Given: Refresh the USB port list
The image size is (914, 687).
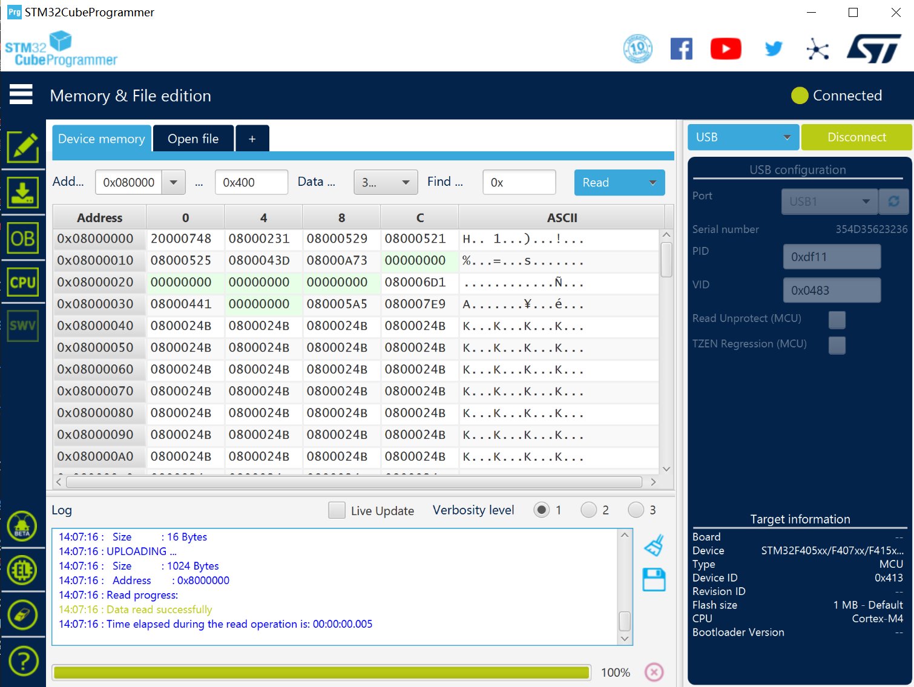Looking at the screenshot, I should 893,201.
